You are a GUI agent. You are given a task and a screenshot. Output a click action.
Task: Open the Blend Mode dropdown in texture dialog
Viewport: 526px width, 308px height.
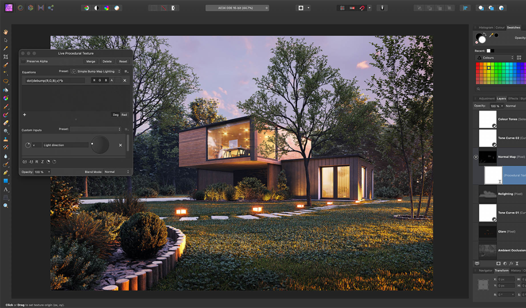click(117, 172)
